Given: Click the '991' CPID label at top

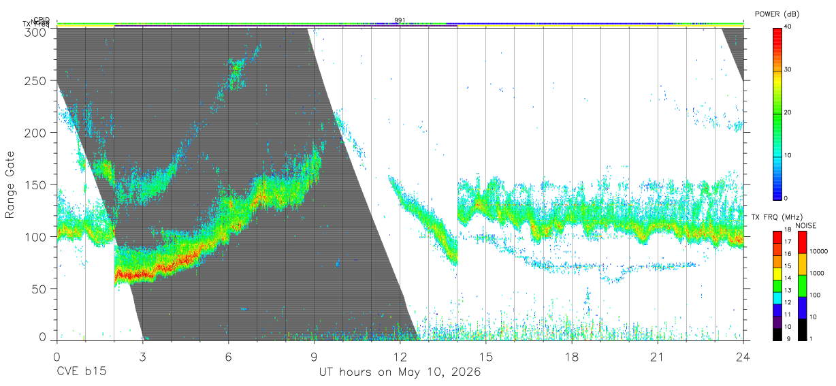Looking at the screenshot, I should click(400, 20).
